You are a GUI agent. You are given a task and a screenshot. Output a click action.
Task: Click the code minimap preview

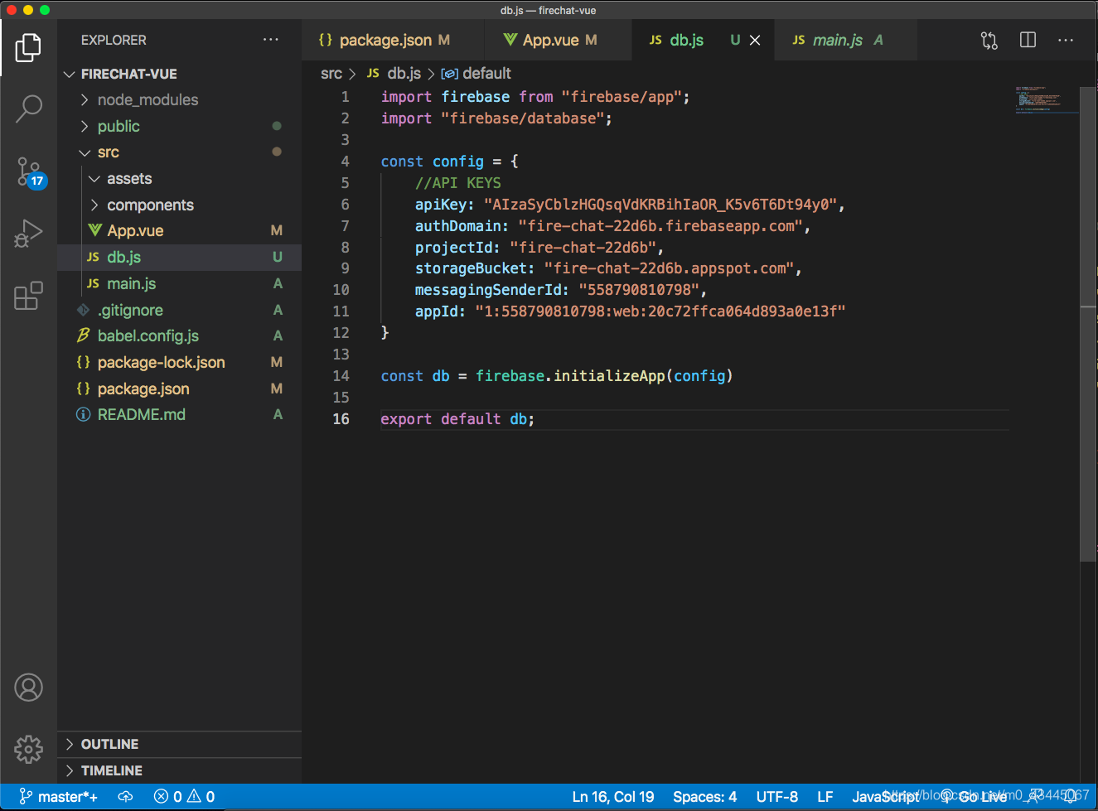tap(1047, 100)
